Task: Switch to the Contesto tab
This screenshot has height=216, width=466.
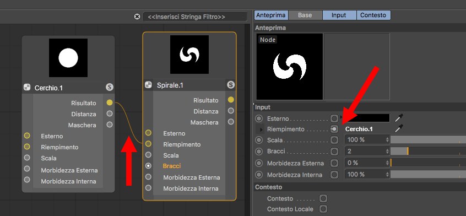Action: tap(373, 15)
